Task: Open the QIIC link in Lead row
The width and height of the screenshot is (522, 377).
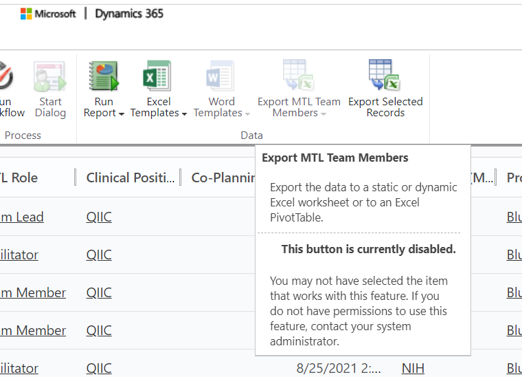Action: (99, 217)
